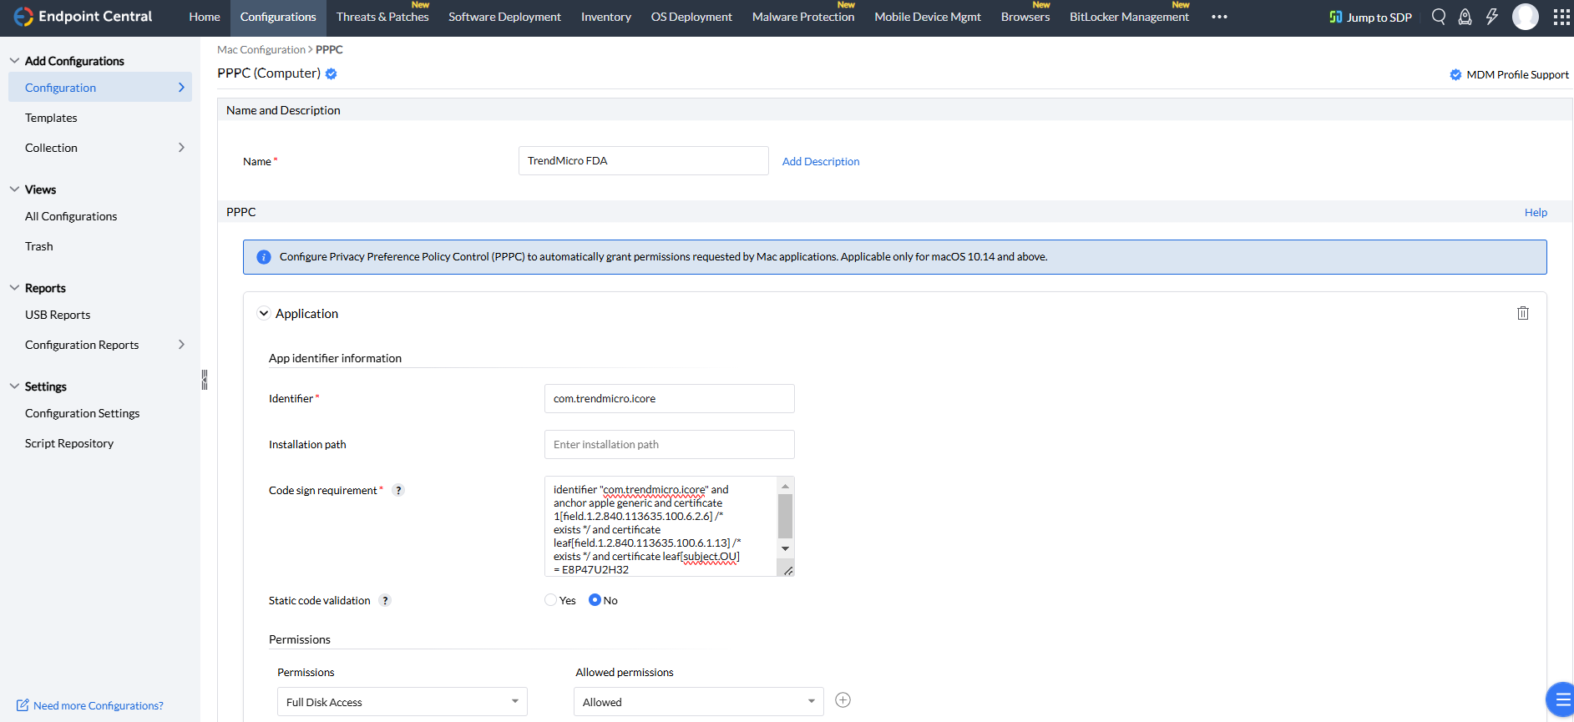
Task: Click the help icon beside Code sign requirement
Action: [x=398, y=490]
